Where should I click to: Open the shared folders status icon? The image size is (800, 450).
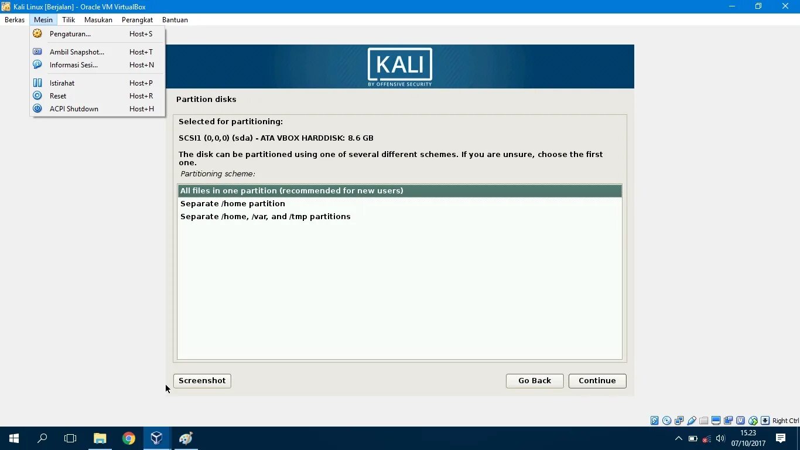point(704,421)
